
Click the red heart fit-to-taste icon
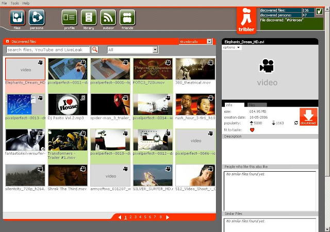tap(252, 130)
